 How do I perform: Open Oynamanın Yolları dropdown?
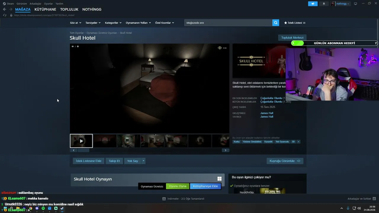(138, 23)
